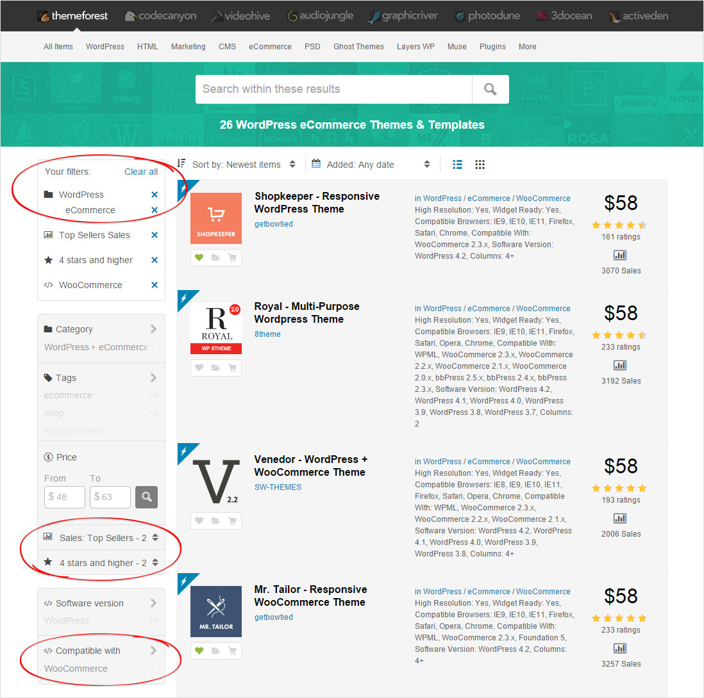The width and height of the screenshot is (704, 698).
Task: Click the themeforest logo
Action: tap(72, 16)
